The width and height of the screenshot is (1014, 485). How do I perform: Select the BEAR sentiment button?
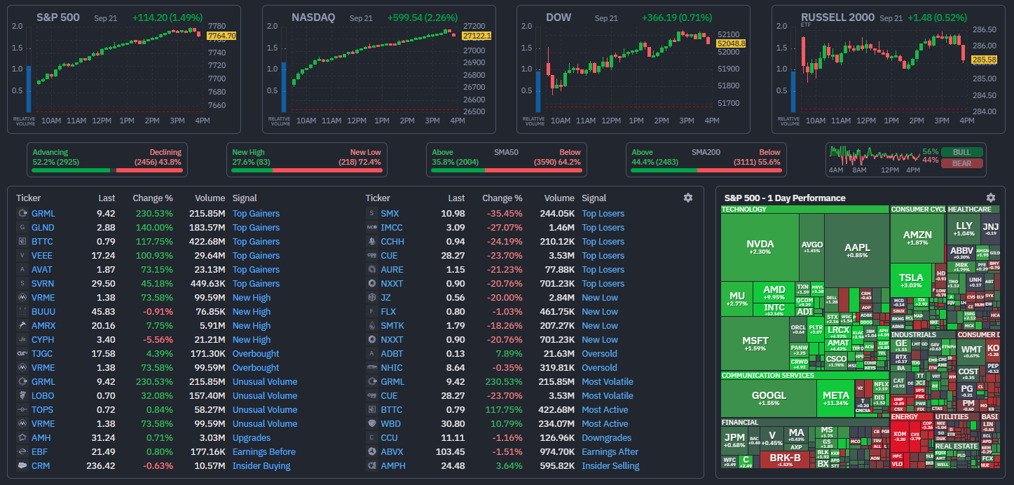pos(961,163)
